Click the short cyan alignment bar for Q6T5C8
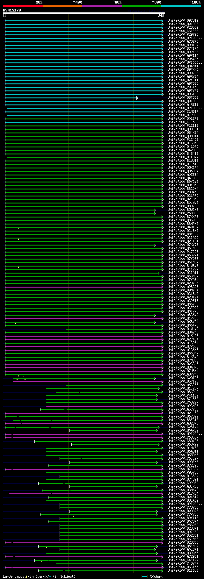Image resolution: width=204 pixels, height=579 pixels. (x=71, y=98)
